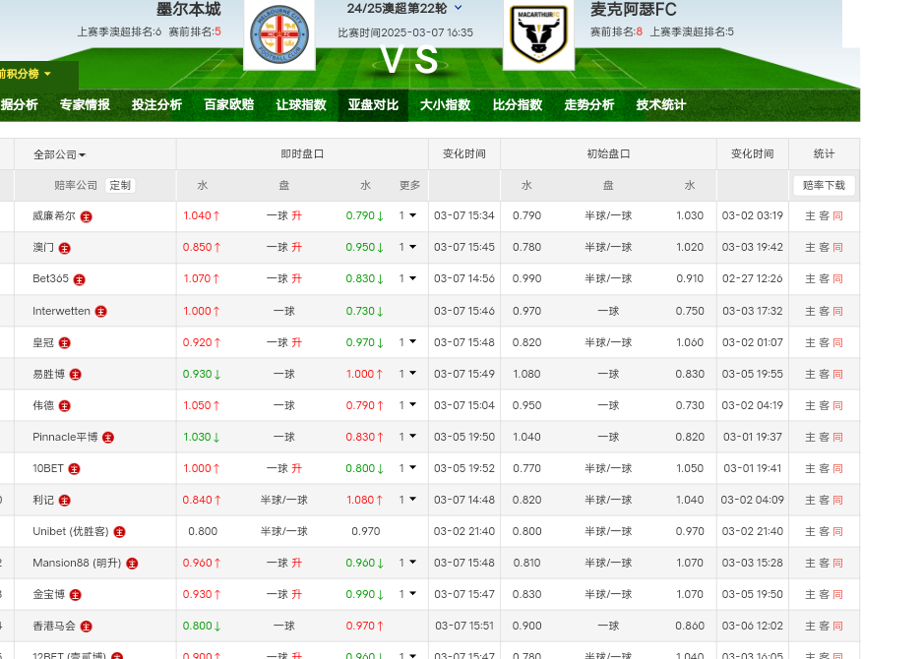Click red 主 badge next to Interwetten
Viewport: 924px width, 659px height.
coord(100,312)
